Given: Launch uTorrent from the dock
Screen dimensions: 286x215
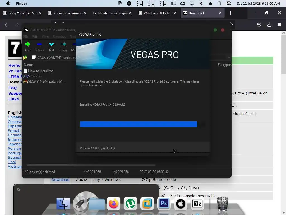Looking at the screenshot, I should (x=130, y=204).
